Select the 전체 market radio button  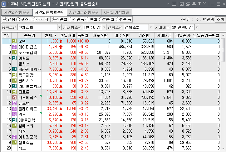click(5, 19)
